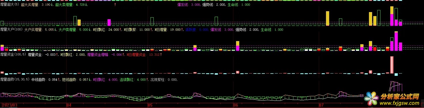Click the 增量大户(100) indicator title

pyautogui.click(x=12, y=30)
